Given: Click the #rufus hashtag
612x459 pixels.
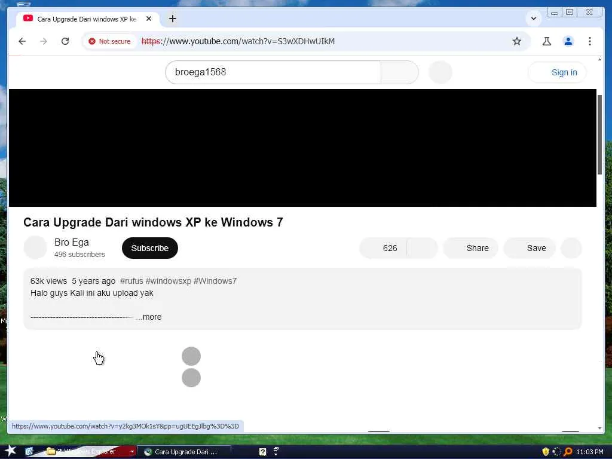Looking at the screenshot, I should click(x=131, y=281).
